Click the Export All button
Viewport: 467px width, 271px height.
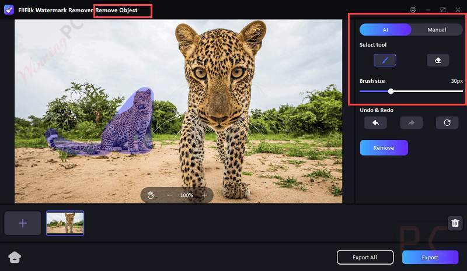click(x=365, y=257)
